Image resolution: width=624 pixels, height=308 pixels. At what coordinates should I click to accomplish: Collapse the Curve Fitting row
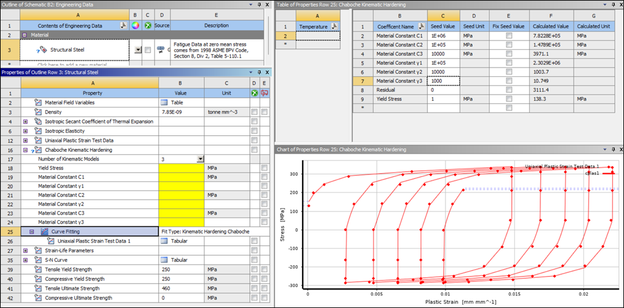(32, 231)
